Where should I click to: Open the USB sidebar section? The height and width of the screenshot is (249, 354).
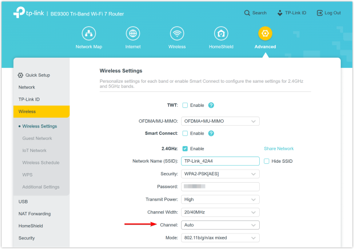pos(23,202)
